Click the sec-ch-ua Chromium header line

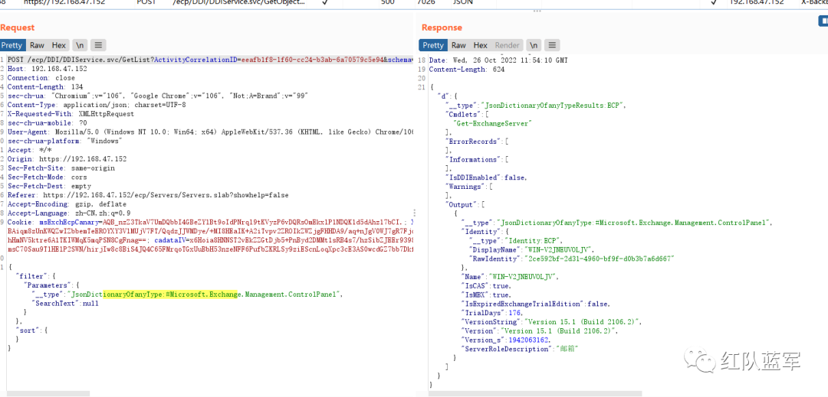point(158,96)
